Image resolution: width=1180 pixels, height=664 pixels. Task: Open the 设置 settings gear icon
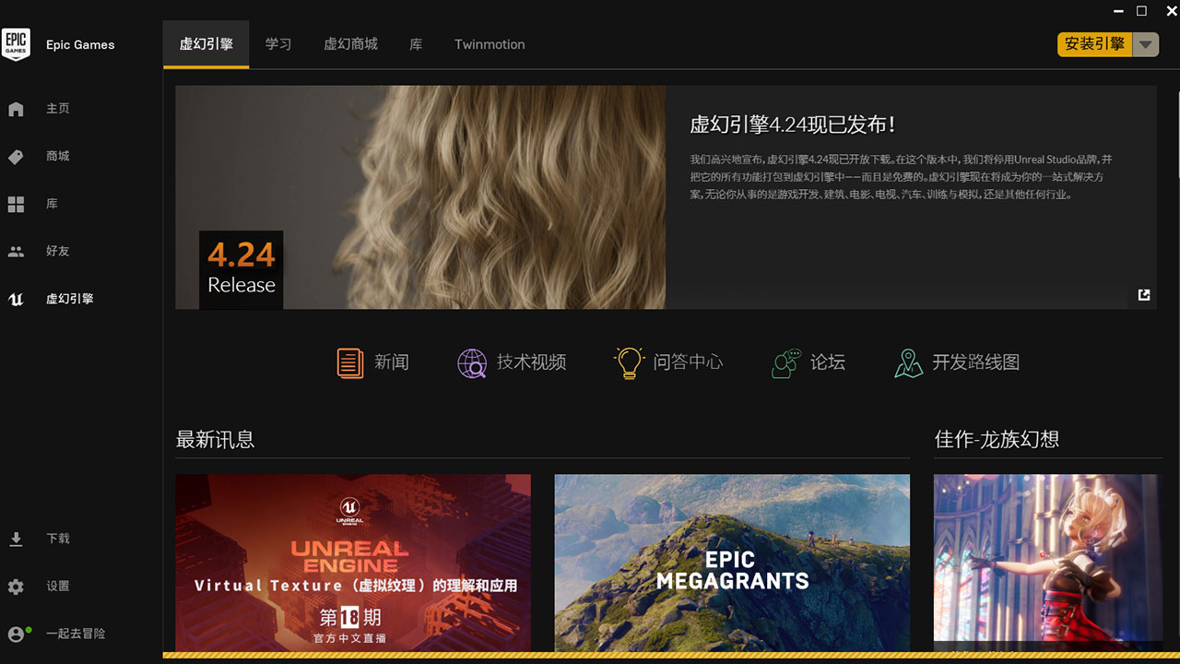click(x=16, y=587)
